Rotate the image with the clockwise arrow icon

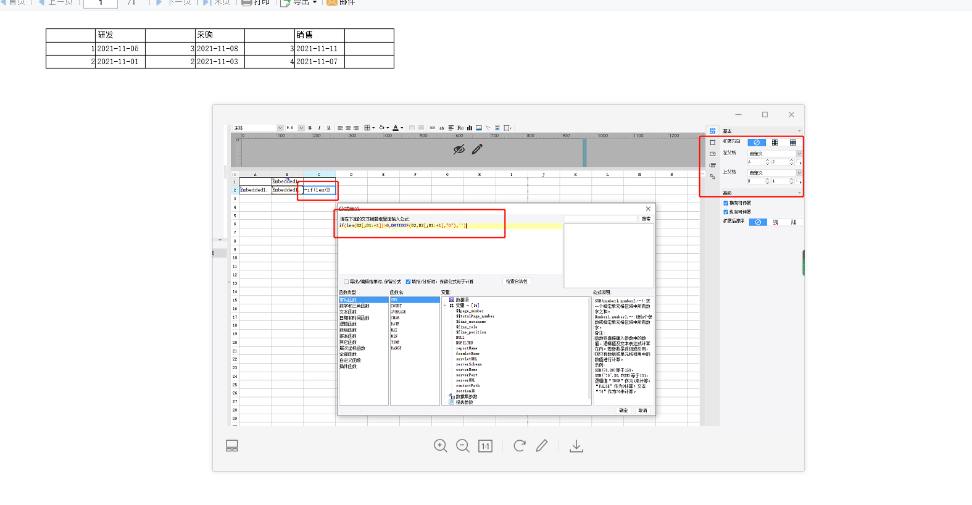pyautogui.click(x=520, y=446)
